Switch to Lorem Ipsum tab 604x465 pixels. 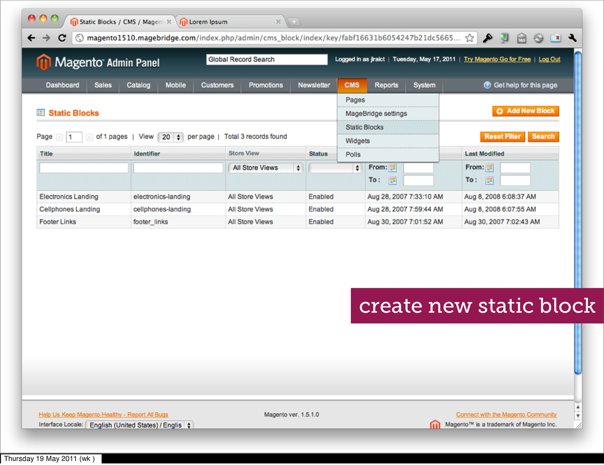(x=230, y=22)
